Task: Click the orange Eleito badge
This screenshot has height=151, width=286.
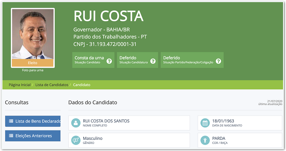Action: [33, 63]
